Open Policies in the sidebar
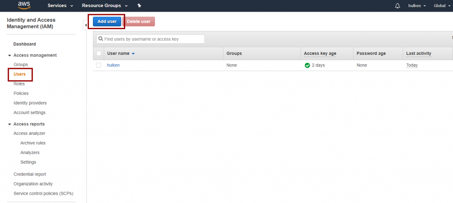 click(x=21, y=93)
